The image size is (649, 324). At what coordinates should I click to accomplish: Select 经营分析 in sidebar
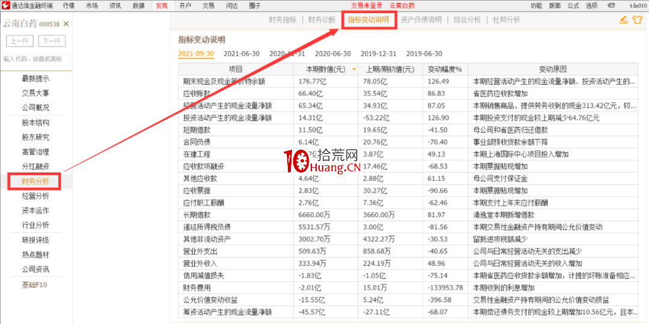click(35, 196)
